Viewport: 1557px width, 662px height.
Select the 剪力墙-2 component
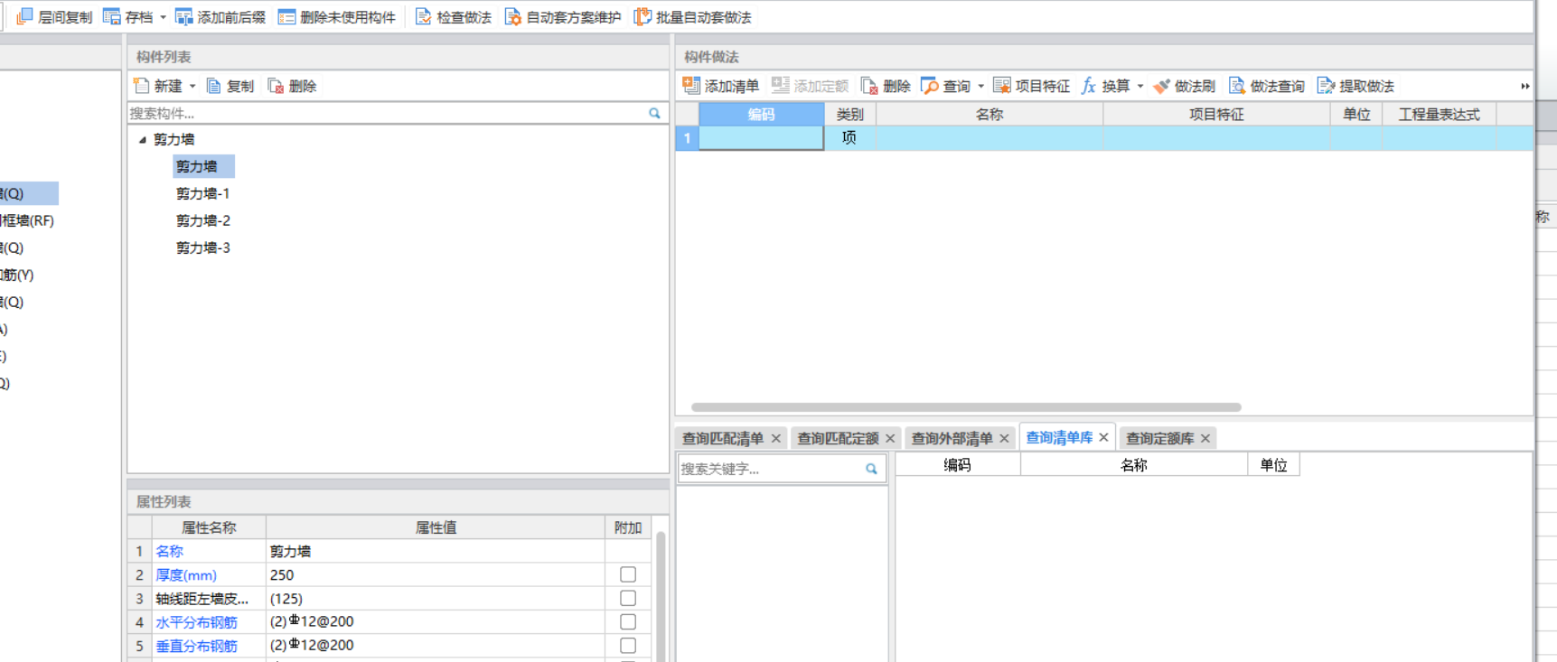pos(203,220)
